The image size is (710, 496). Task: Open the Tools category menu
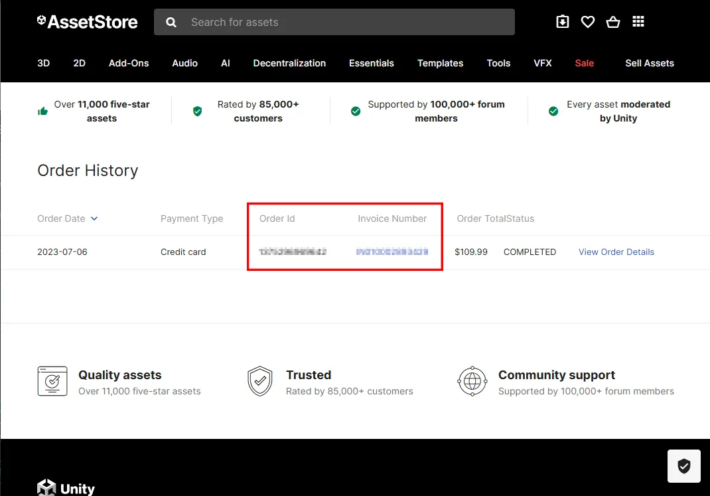(x=498, y=63)
